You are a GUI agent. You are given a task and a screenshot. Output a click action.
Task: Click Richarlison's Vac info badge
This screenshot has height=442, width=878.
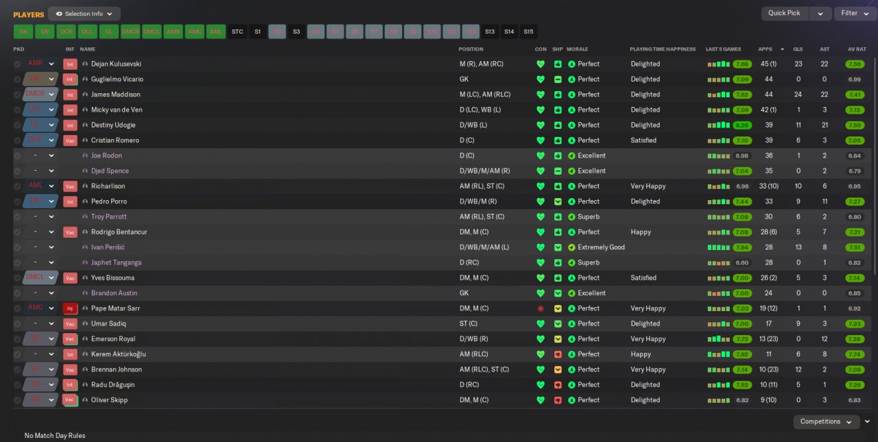click(69, 186)
